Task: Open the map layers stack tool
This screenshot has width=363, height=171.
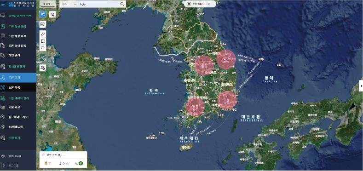Action: click(52, 14)
